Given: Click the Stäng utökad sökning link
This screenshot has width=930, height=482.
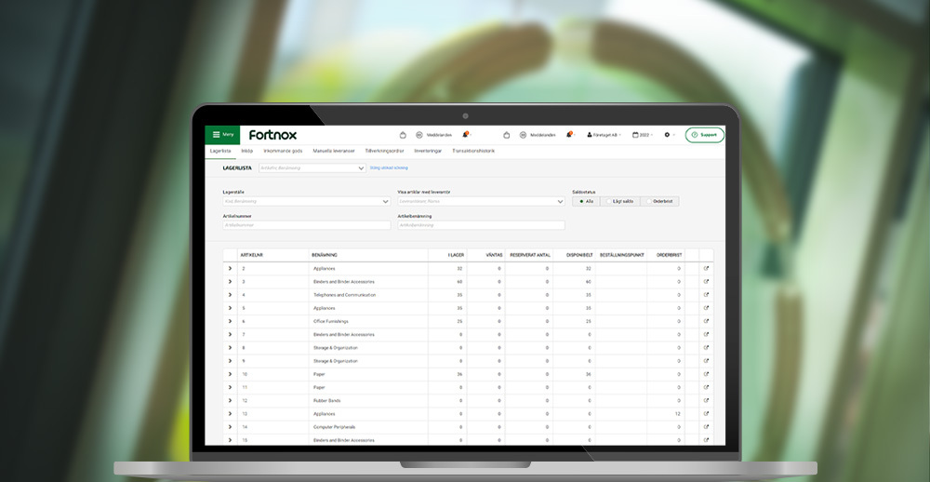Looking at the screenshot, I should tap(389, 168).
